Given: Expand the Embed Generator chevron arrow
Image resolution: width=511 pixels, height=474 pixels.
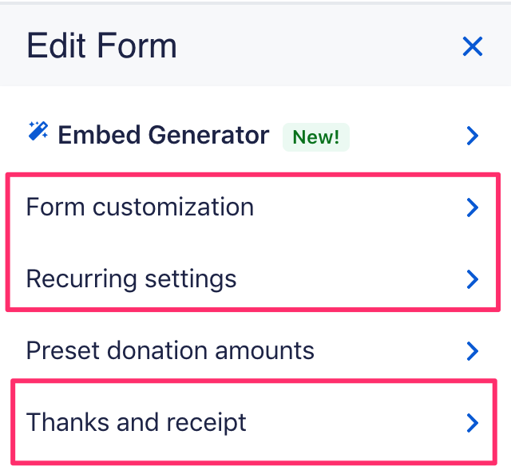Looking at the screenshot, I should pyautogui.click(x=473, y=136).
